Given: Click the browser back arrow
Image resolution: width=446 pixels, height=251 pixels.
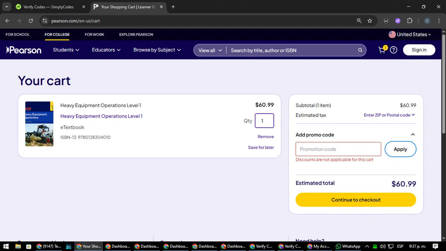Looking at the screenshot, I should point(7,21).
